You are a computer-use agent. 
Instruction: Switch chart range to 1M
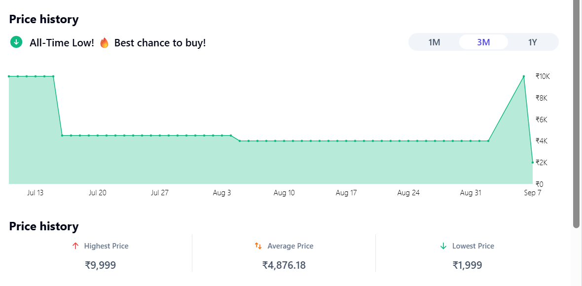coord(434,42)
